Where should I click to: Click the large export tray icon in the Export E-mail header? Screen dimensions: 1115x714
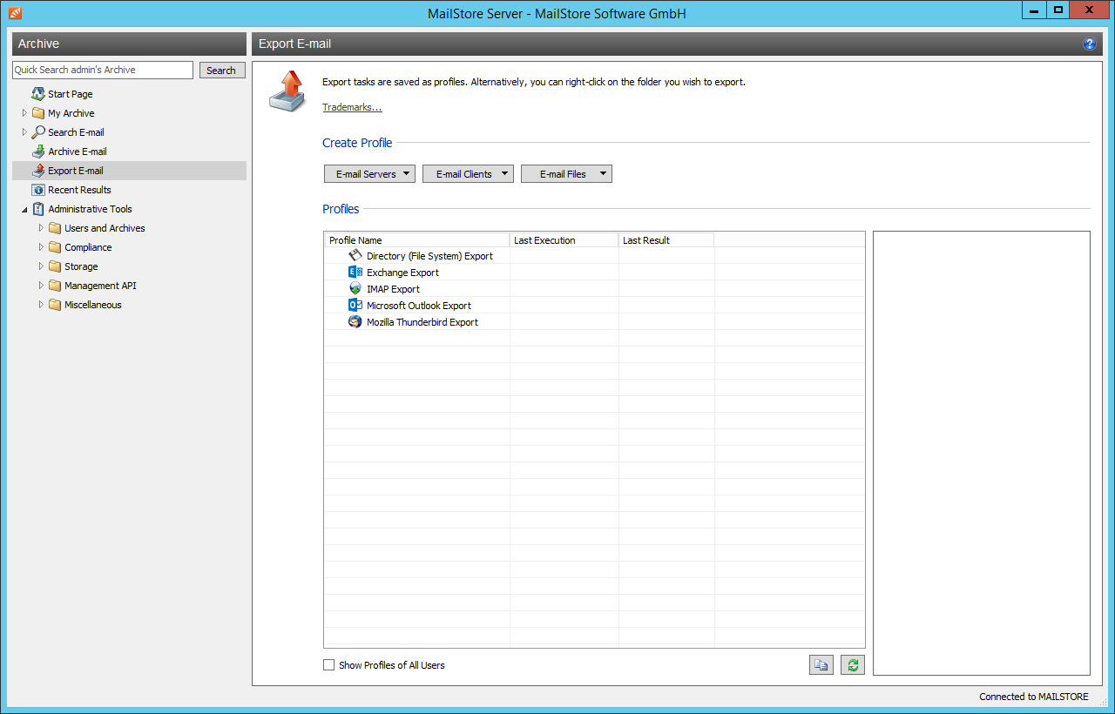click(x=287, y=91)
